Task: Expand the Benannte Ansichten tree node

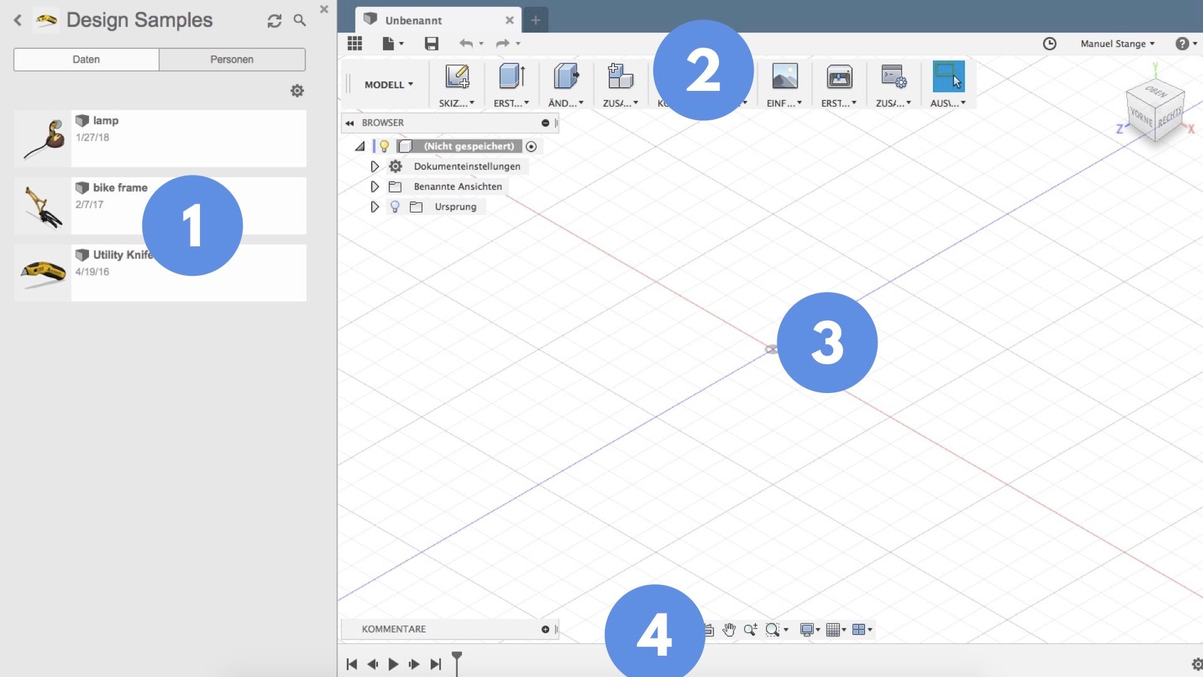Action: pyautogui.click(x=375, y=186)
